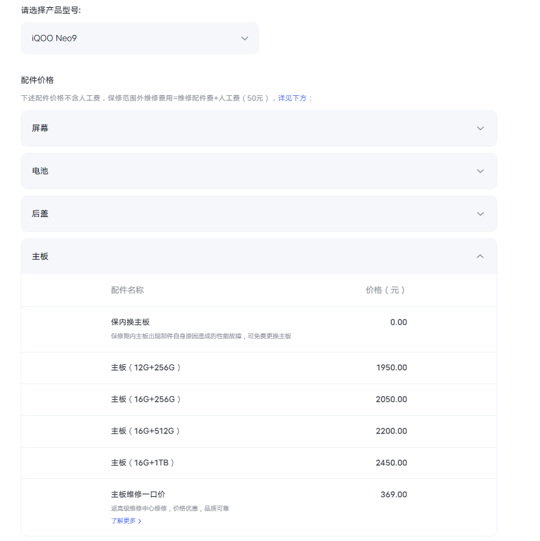Viewport: 540px width, 541px height.
Task: Click the 主板维修一口价 item
Action: (138, 494)
